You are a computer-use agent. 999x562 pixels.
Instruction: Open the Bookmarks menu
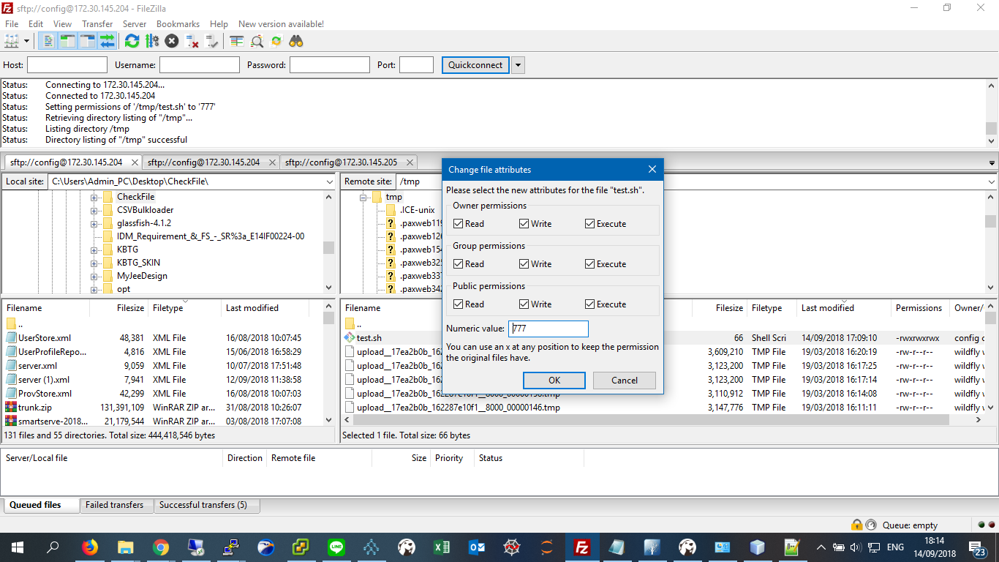coord(178,24)
